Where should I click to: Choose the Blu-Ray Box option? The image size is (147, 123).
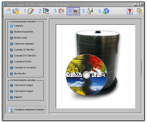18,74
